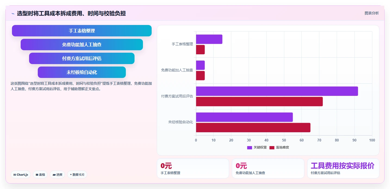This screenshot has height=189, width=390.
Task: Click the 付费方案试用后评估 y-axis label
Action: (177, 96)
